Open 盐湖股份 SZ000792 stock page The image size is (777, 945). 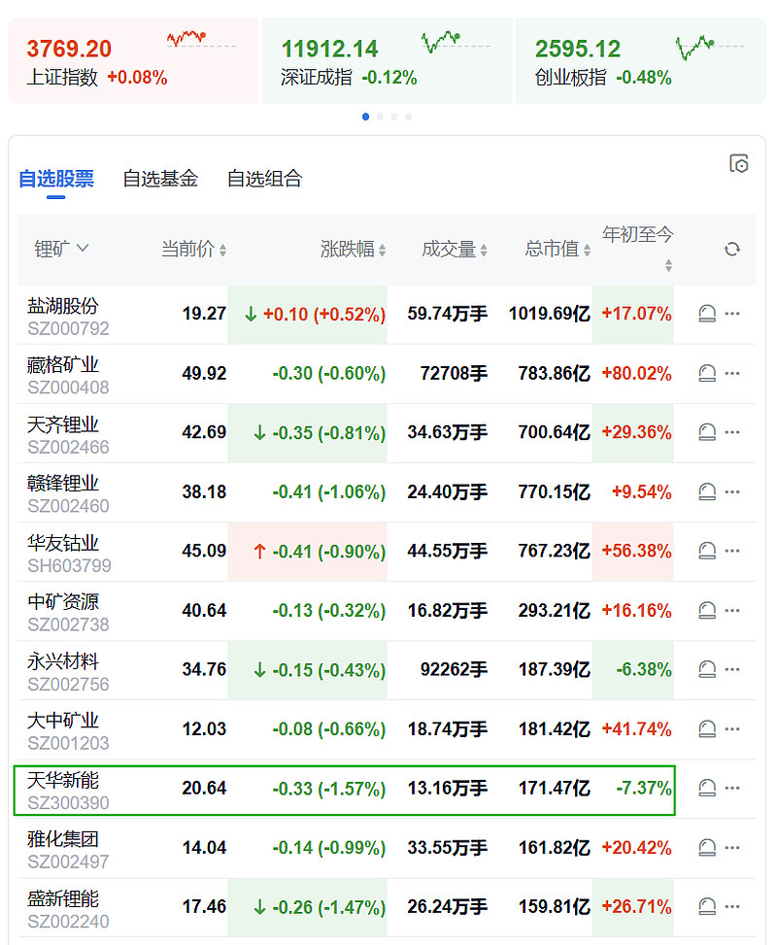[68, 317]
